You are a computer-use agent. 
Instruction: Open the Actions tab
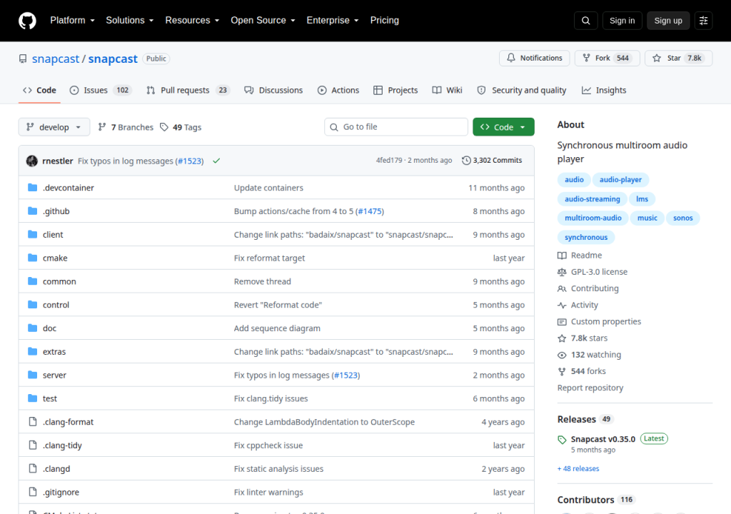click(338, 90)
